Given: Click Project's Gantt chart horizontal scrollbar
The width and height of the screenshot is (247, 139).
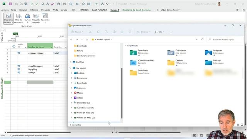Looking at the screenshot, I should (149, 132).
